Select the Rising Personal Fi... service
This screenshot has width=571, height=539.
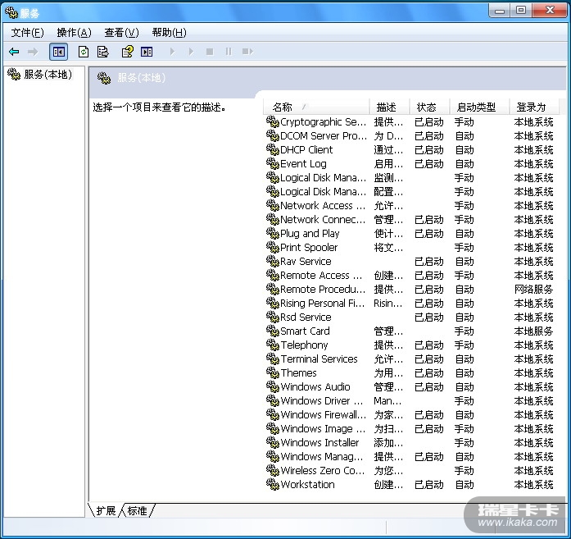pos(322,303)
